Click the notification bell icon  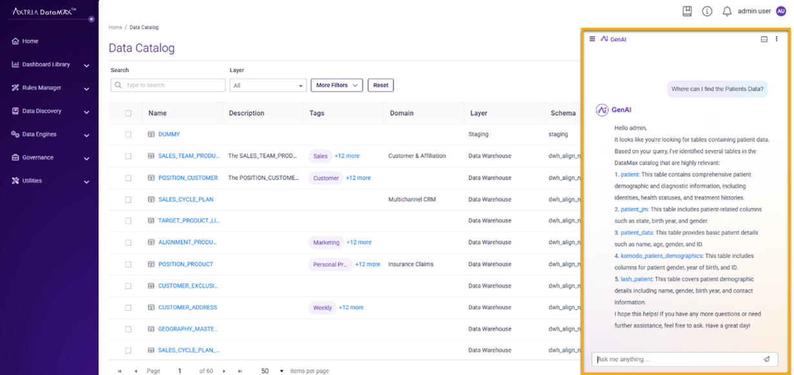point(727,11)
